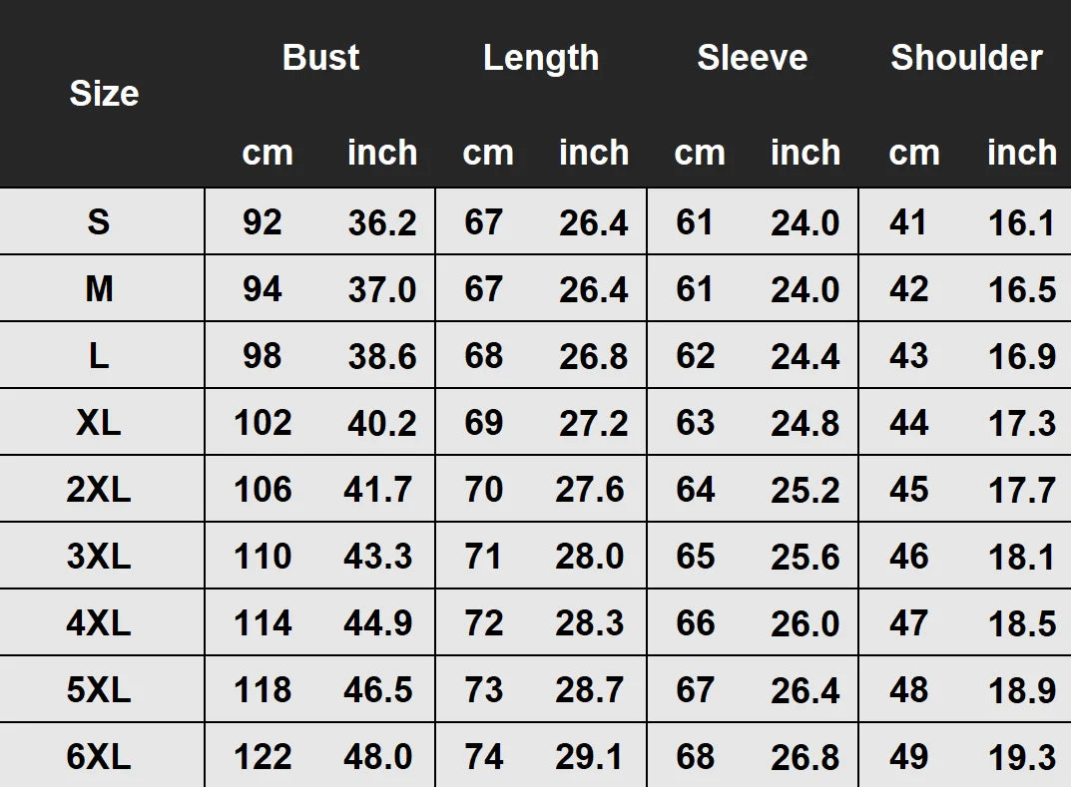
Task: Click the bust value 102 cm
Action: [263, 423]
